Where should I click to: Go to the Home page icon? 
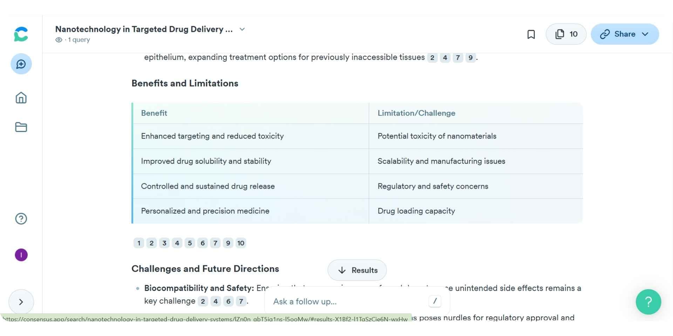[x=21, y=98]
